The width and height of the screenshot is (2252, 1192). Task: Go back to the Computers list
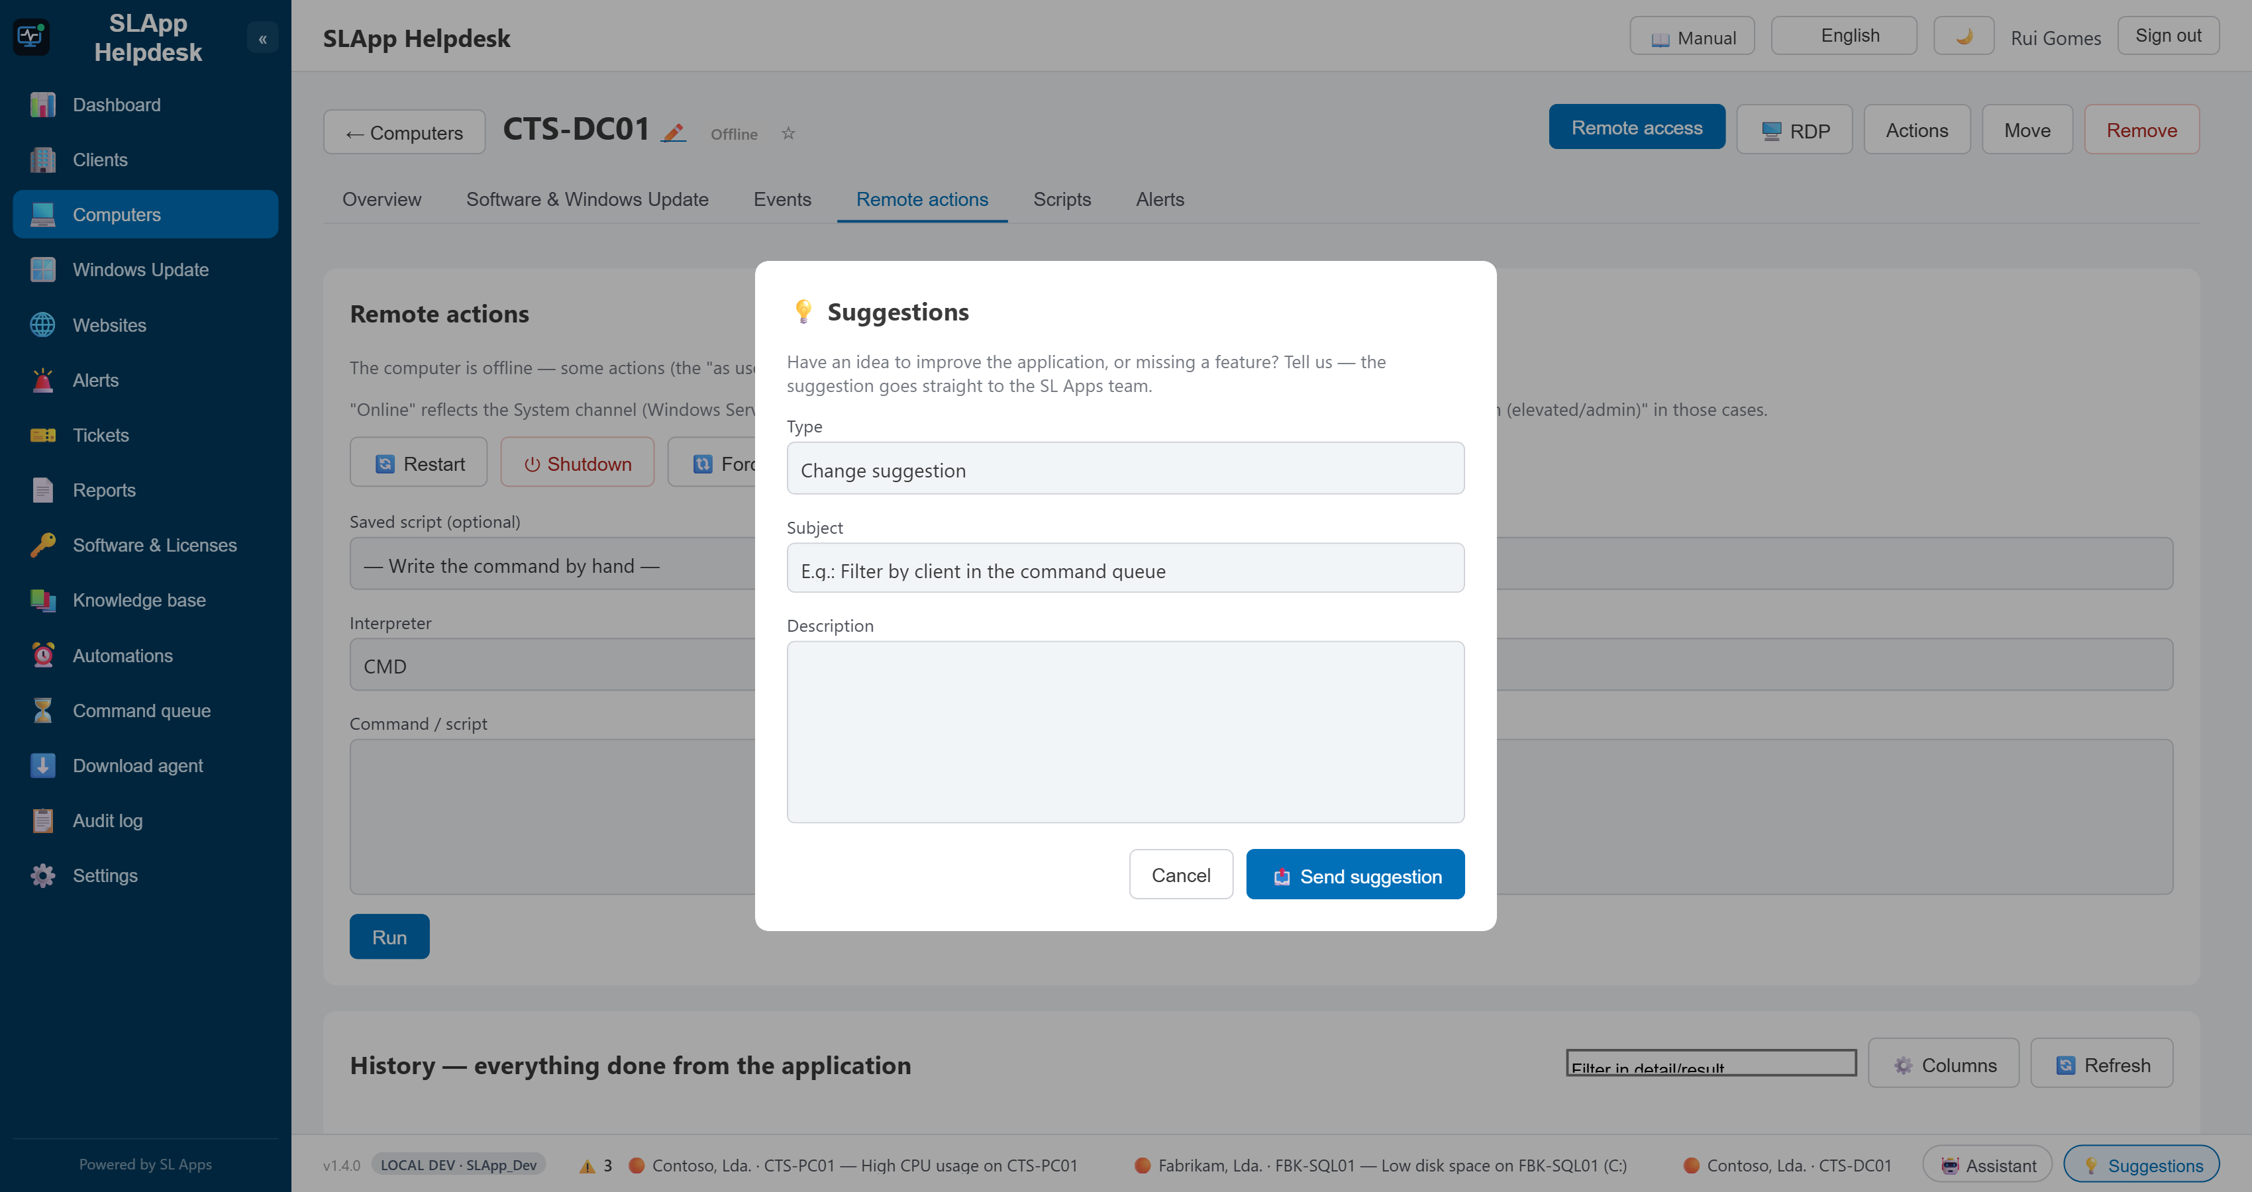[404, 132]
